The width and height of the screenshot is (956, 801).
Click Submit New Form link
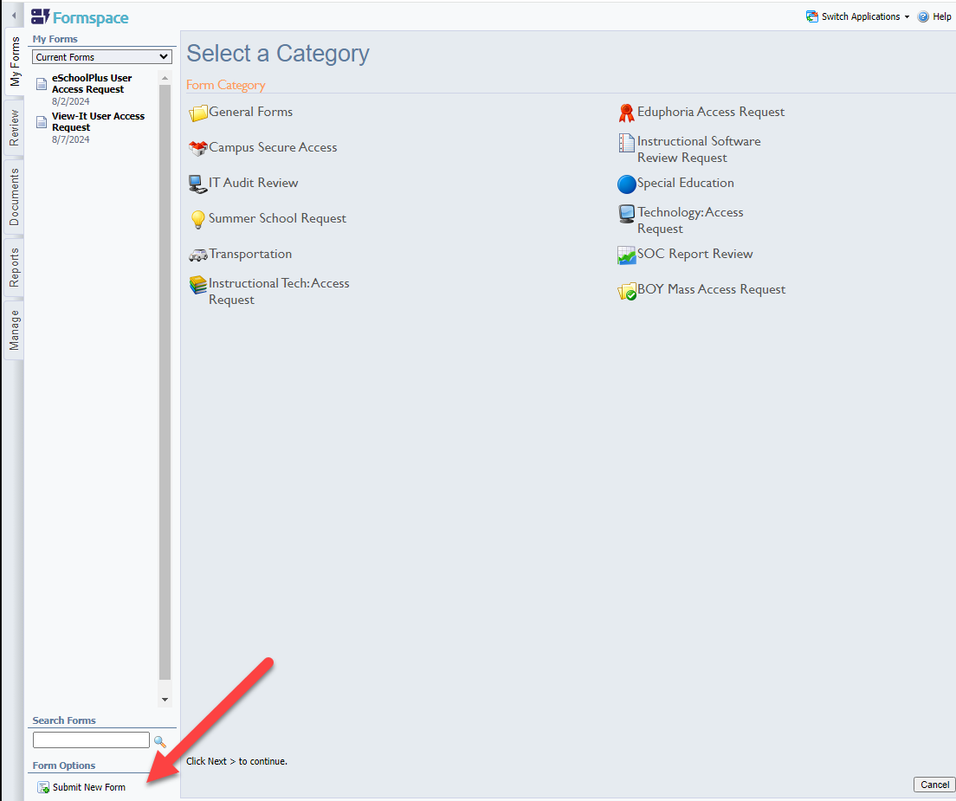pyautogui.click(x=88, y=787)
